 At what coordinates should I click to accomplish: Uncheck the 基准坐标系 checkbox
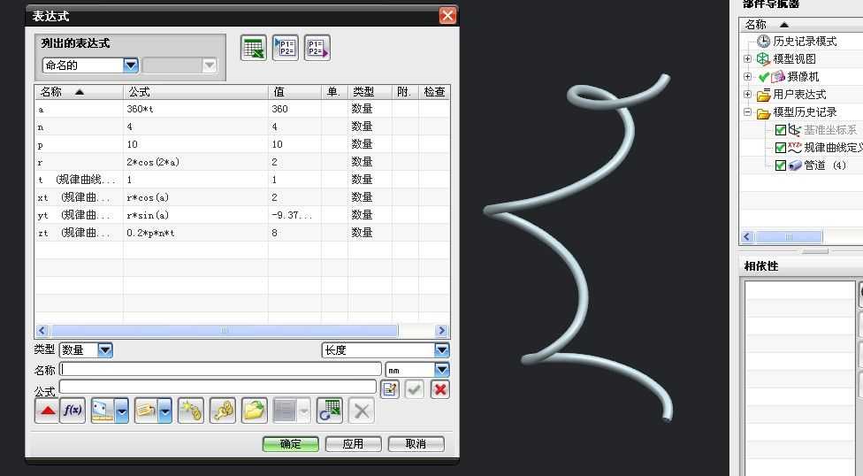coord(780,130)
